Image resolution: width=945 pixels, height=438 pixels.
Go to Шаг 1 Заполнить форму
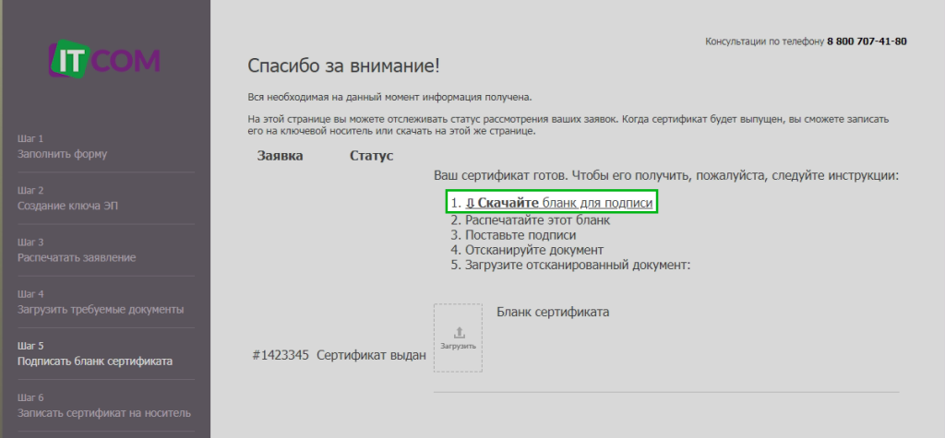coord(62,146)
